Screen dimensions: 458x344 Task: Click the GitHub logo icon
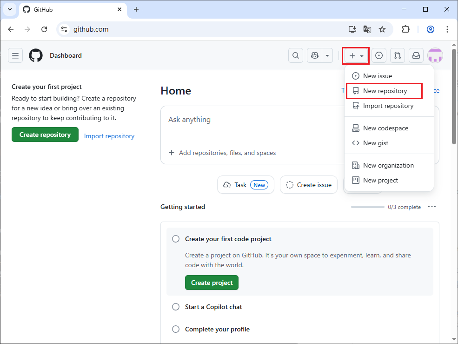(36, 56)
